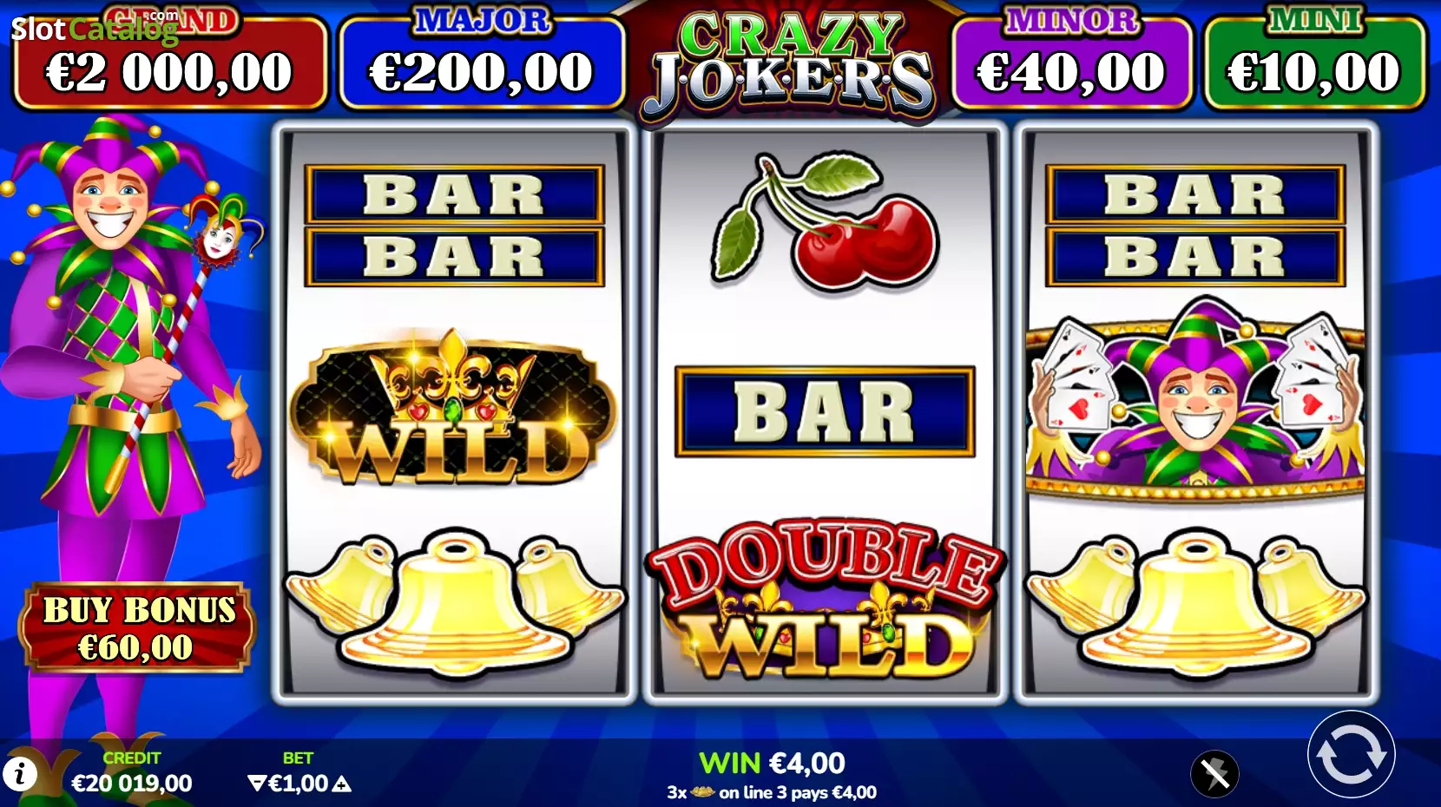Open the game info icon
Viewport: 1441px width, 807px height.
click(x=20, y=773)
